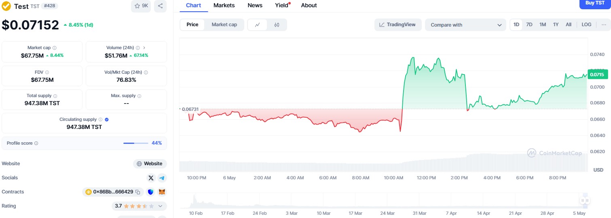
Task: Expand the Rating 3.7 details chevron
Action: (160, 206)
